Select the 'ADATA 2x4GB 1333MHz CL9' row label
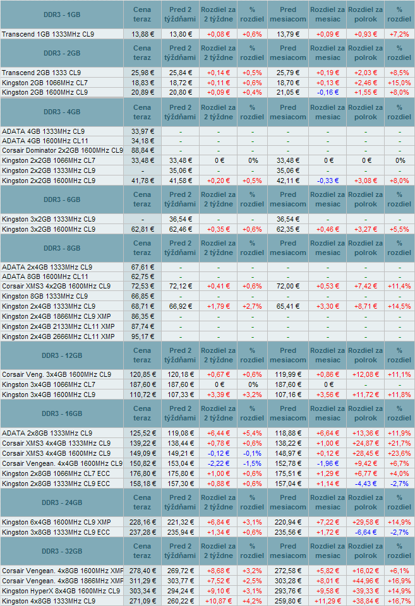 (x=47, y=267)
